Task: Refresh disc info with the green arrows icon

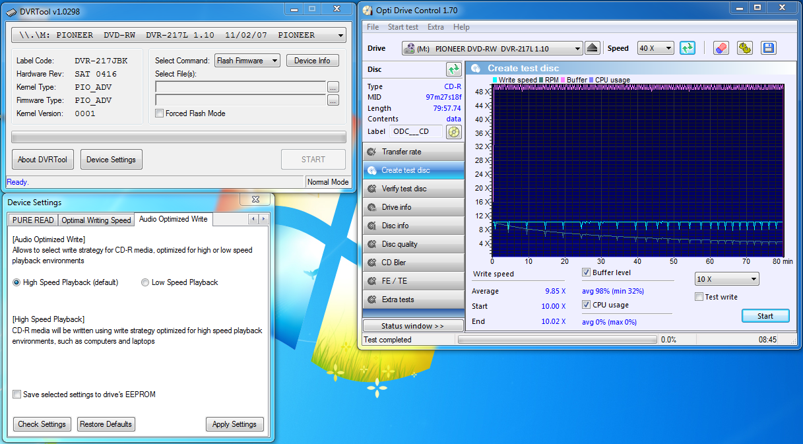Action: click(x=453, y=69)
